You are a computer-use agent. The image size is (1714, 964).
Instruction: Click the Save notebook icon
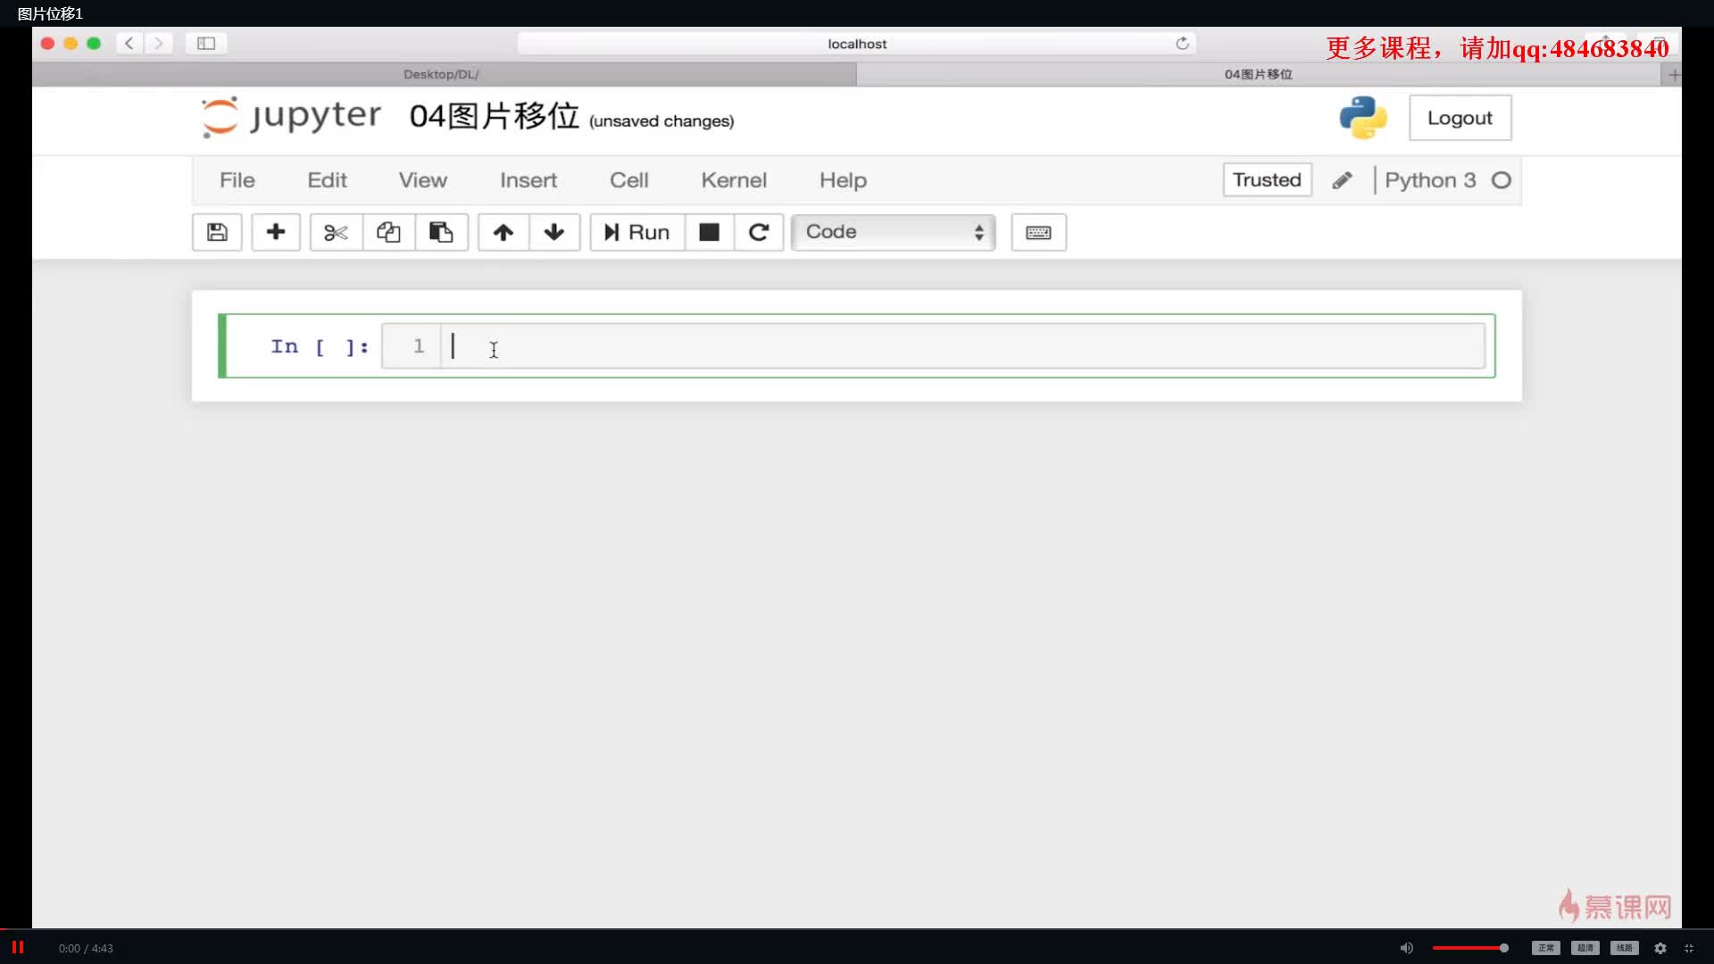[217, 230]
